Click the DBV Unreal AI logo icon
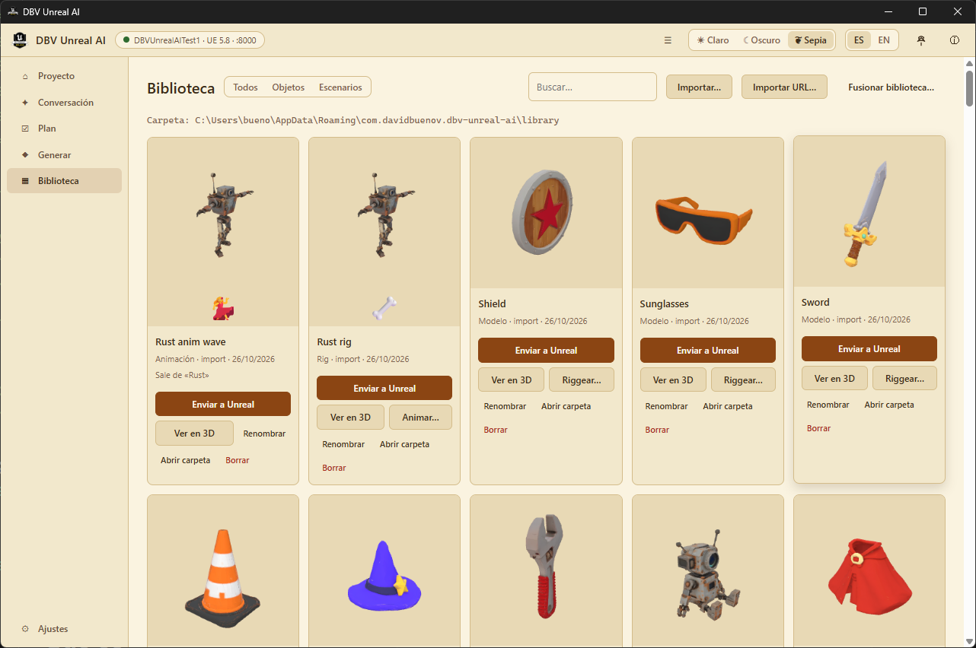This screenshot has width=976, height=648. (x=20, y=40)
